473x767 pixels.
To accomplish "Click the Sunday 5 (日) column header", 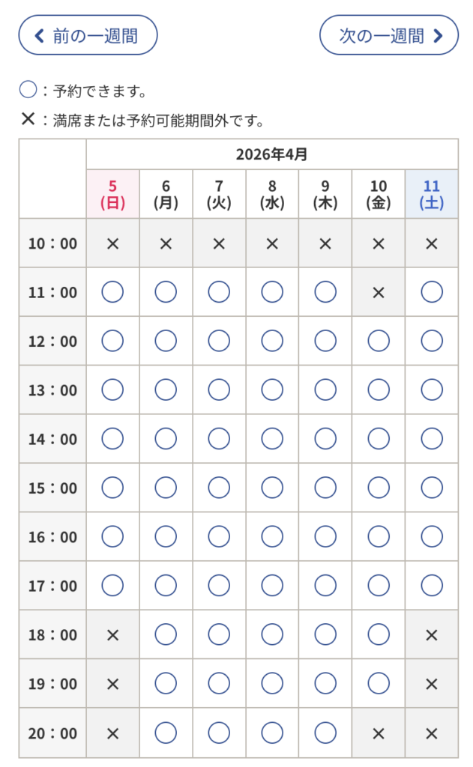I will (112, 194).
